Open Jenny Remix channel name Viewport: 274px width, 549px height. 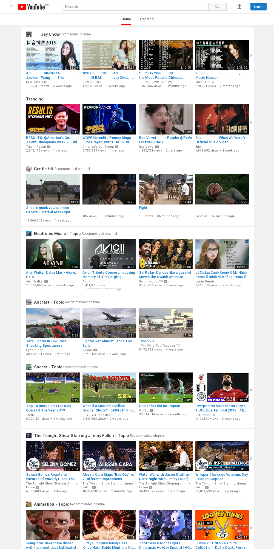click(205, 282)
